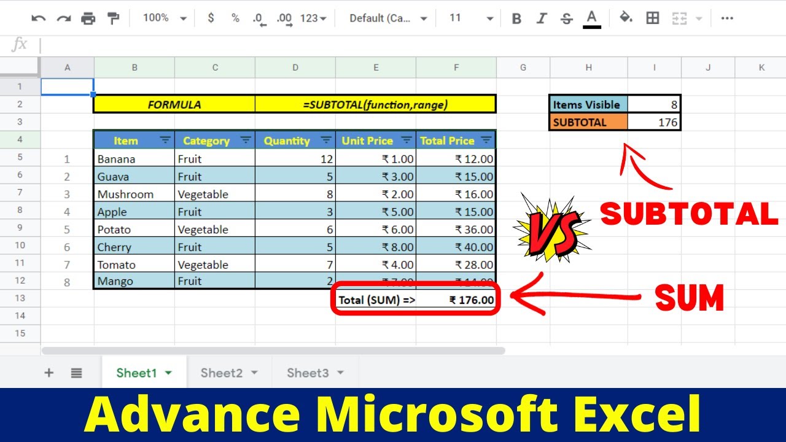
Task: Open merge cells dropdown arrow
Action: click(x=699, y=18)
